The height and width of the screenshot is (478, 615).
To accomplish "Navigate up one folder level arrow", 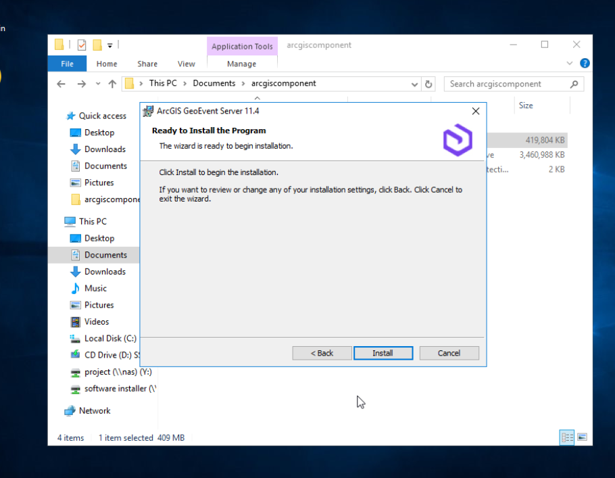I will [112, 84].
